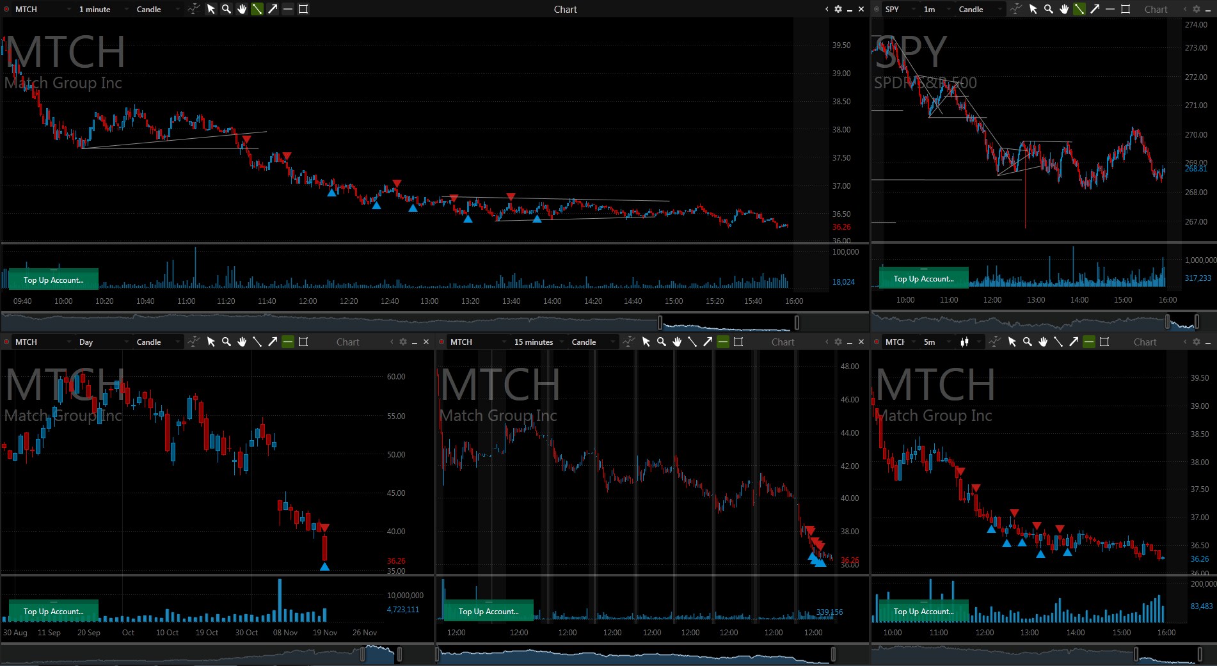Click volume value 4,723,111 on Day chart

(403, 609)
